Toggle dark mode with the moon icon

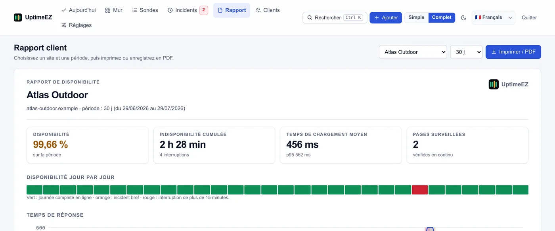click(463, 18)
